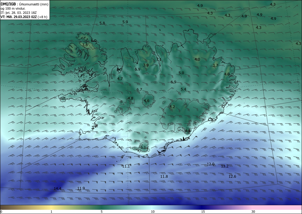
Task: Click the color scale tick label 30
Action: click(x=253, y=212)
